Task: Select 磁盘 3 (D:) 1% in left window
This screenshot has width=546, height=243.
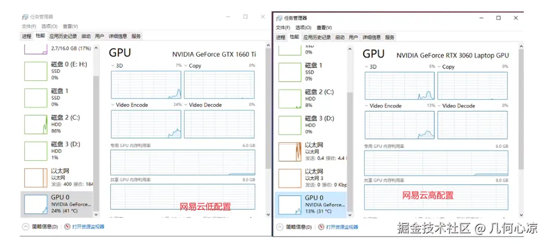Action: point(57,151)
